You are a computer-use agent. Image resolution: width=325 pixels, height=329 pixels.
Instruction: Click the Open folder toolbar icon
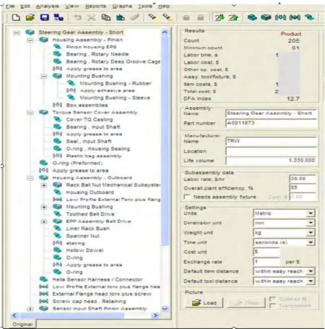coord(30,17)
